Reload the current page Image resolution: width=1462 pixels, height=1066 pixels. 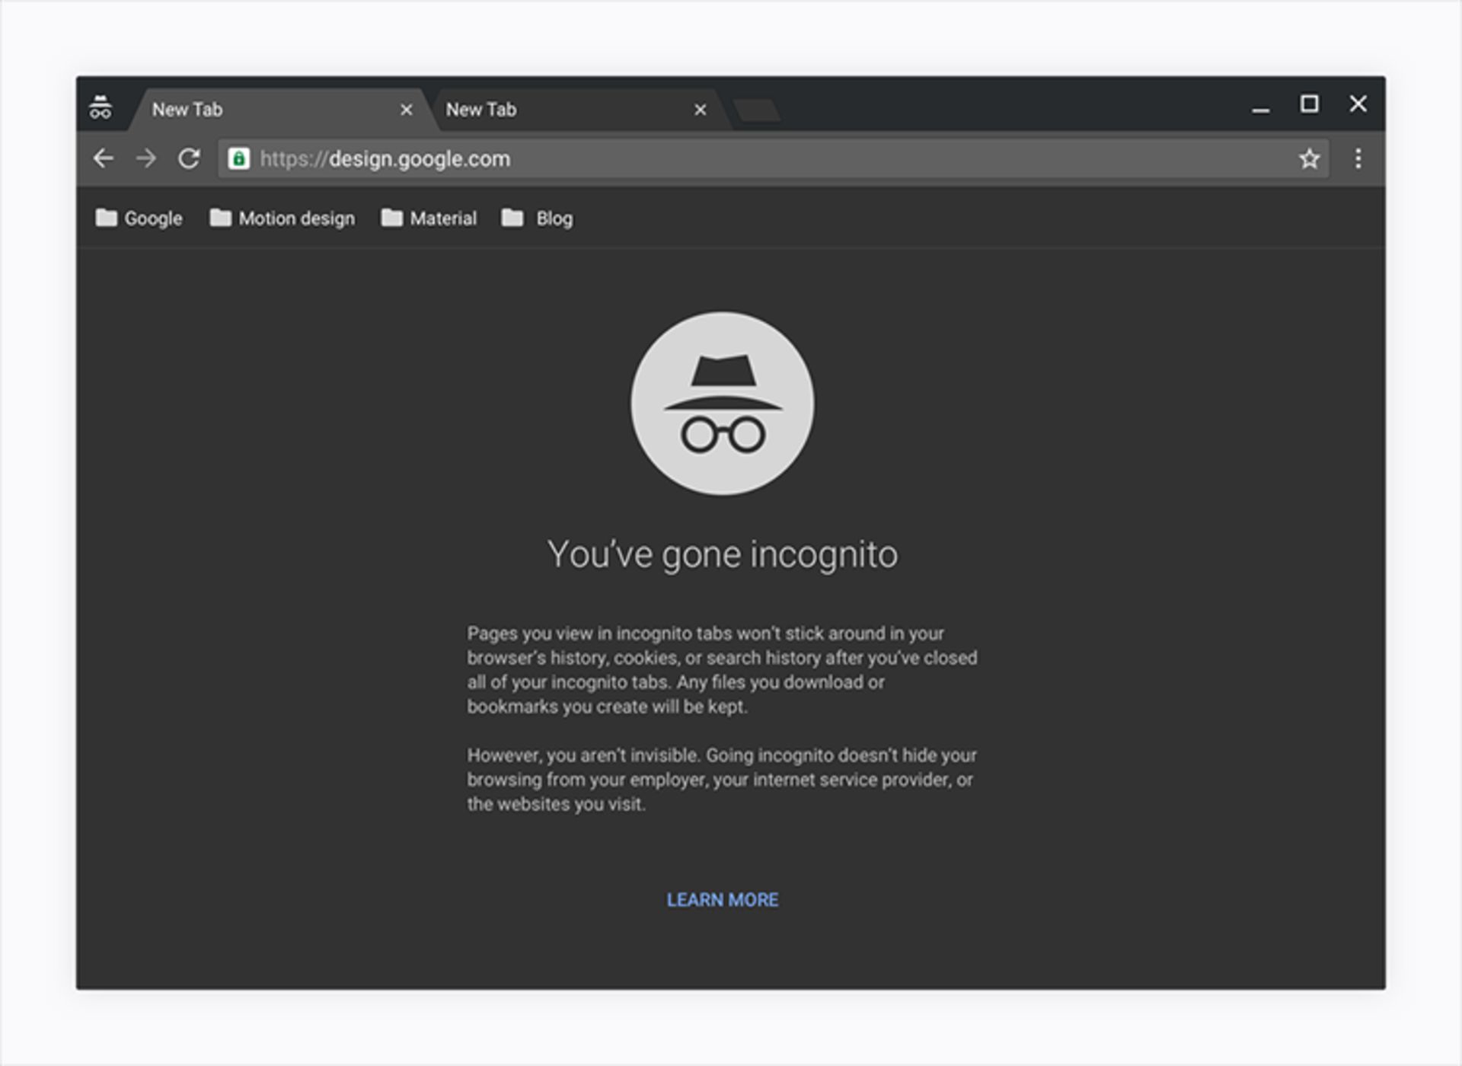(189, 158)
